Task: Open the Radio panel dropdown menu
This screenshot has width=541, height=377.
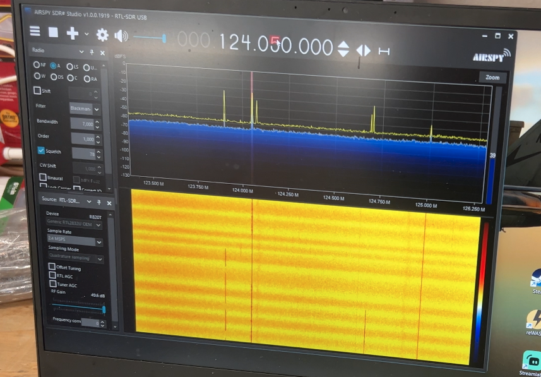Action: 81,52
